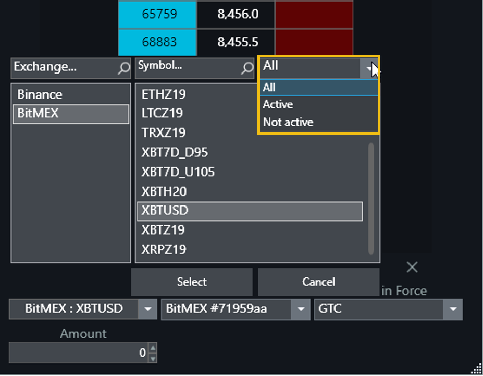Pick LTCZ19 symbol
This screenshot has height=376, width=483.
(x=250, y=113)
